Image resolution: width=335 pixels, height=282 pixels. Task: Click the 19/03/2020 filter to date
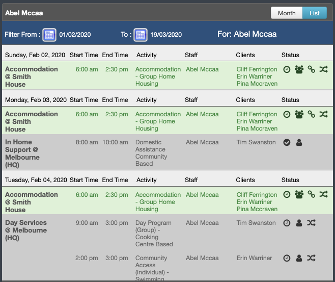pyautogui.click(x=166, y=35)
